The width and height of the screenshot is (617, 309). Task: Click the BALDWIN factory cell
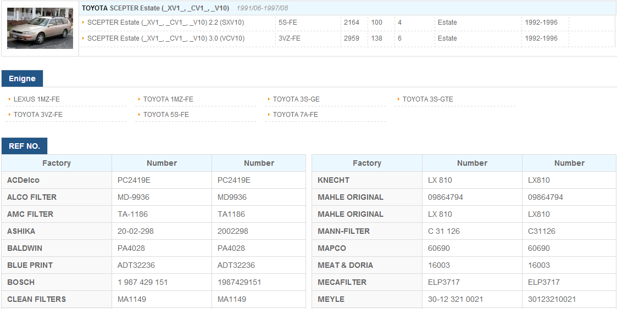(57, 248)
